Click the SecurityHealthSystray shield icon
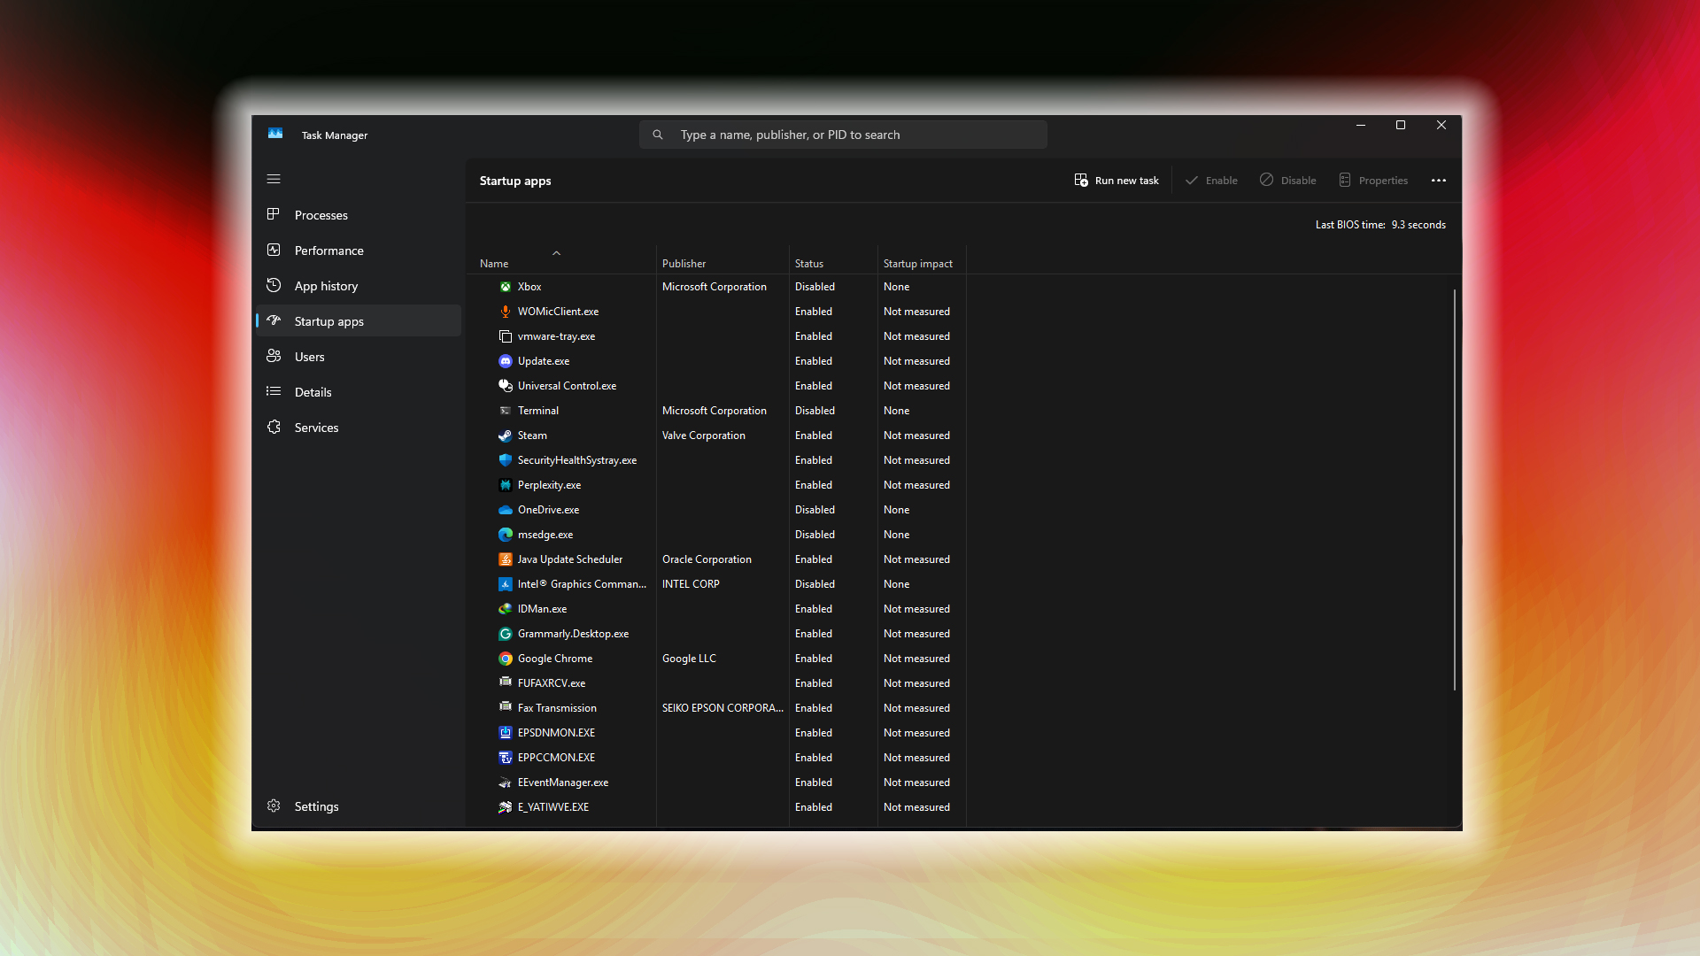 coord(505,460)
